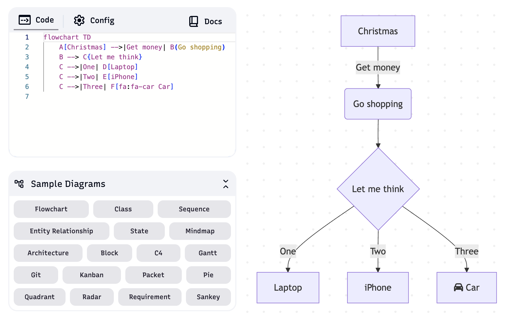
Task: Click the Code tab icon
Action: click(24, 20)
